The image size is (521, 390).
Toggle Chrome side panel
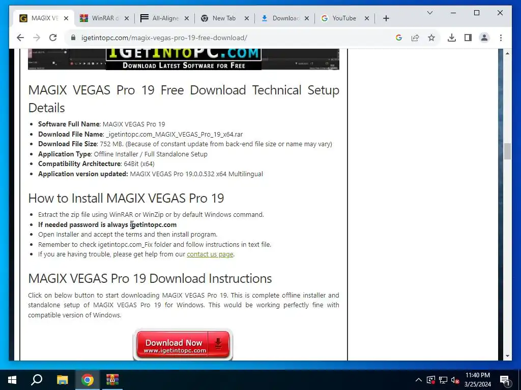tap(468, 38)
